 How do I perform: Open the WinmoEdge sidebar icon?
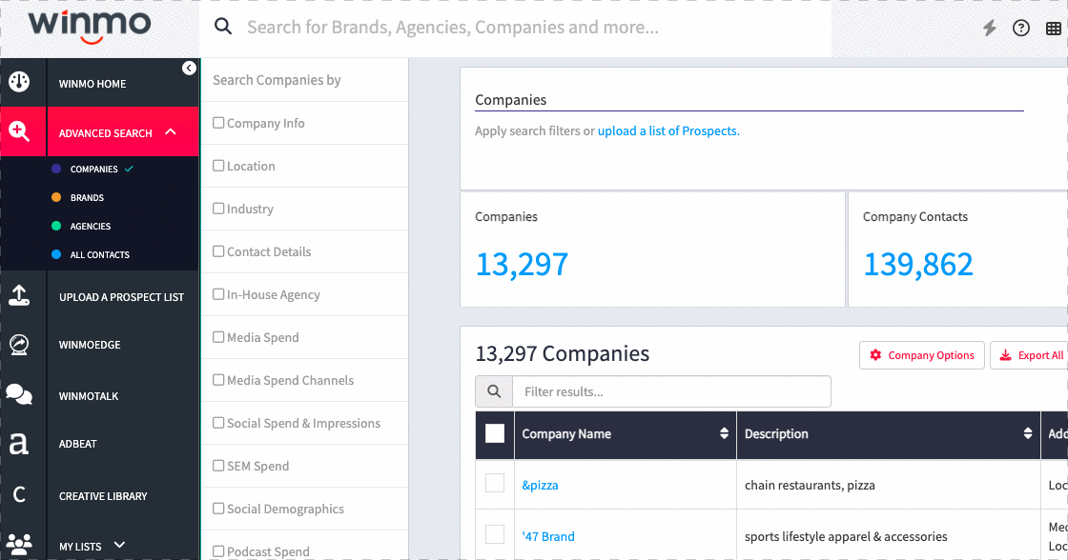[19, 345]
